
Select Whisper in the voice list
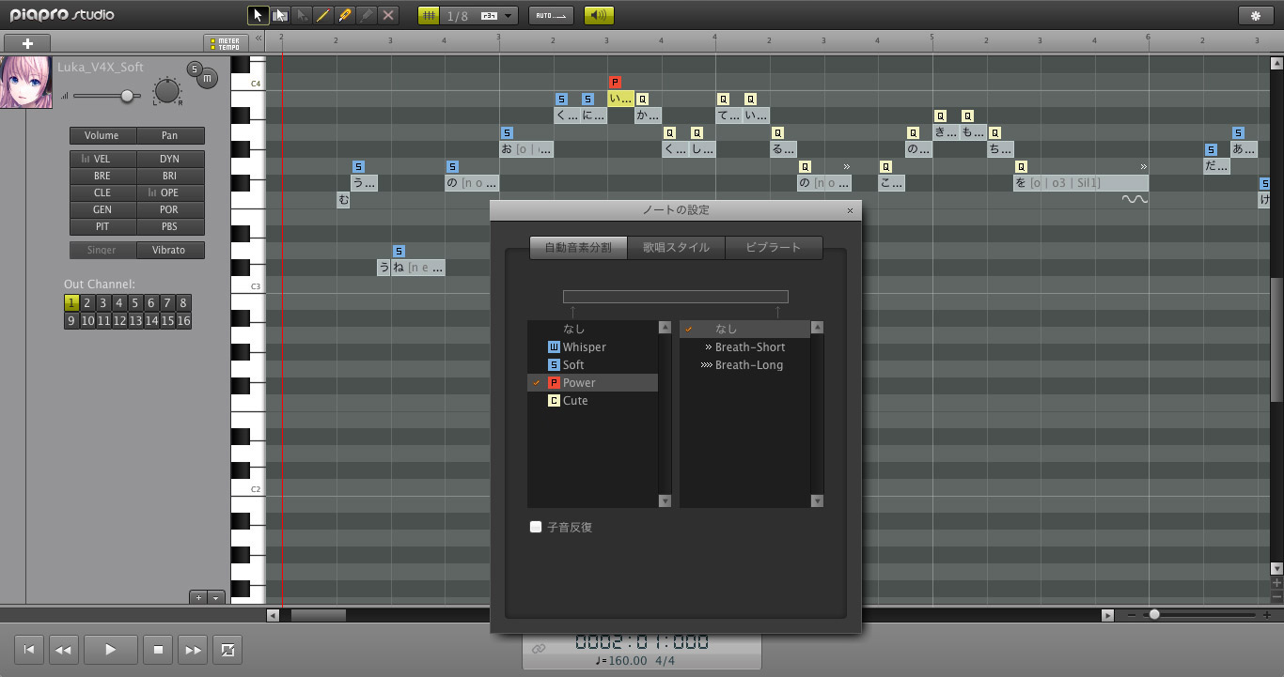click(584, 347)
